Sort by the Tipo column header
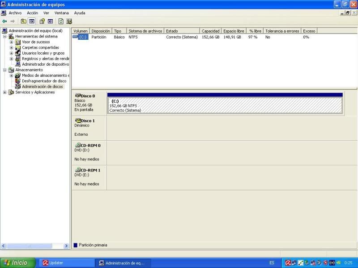This screenshot has width=358, height=268. pyautogui.click(x=119, y=31)
